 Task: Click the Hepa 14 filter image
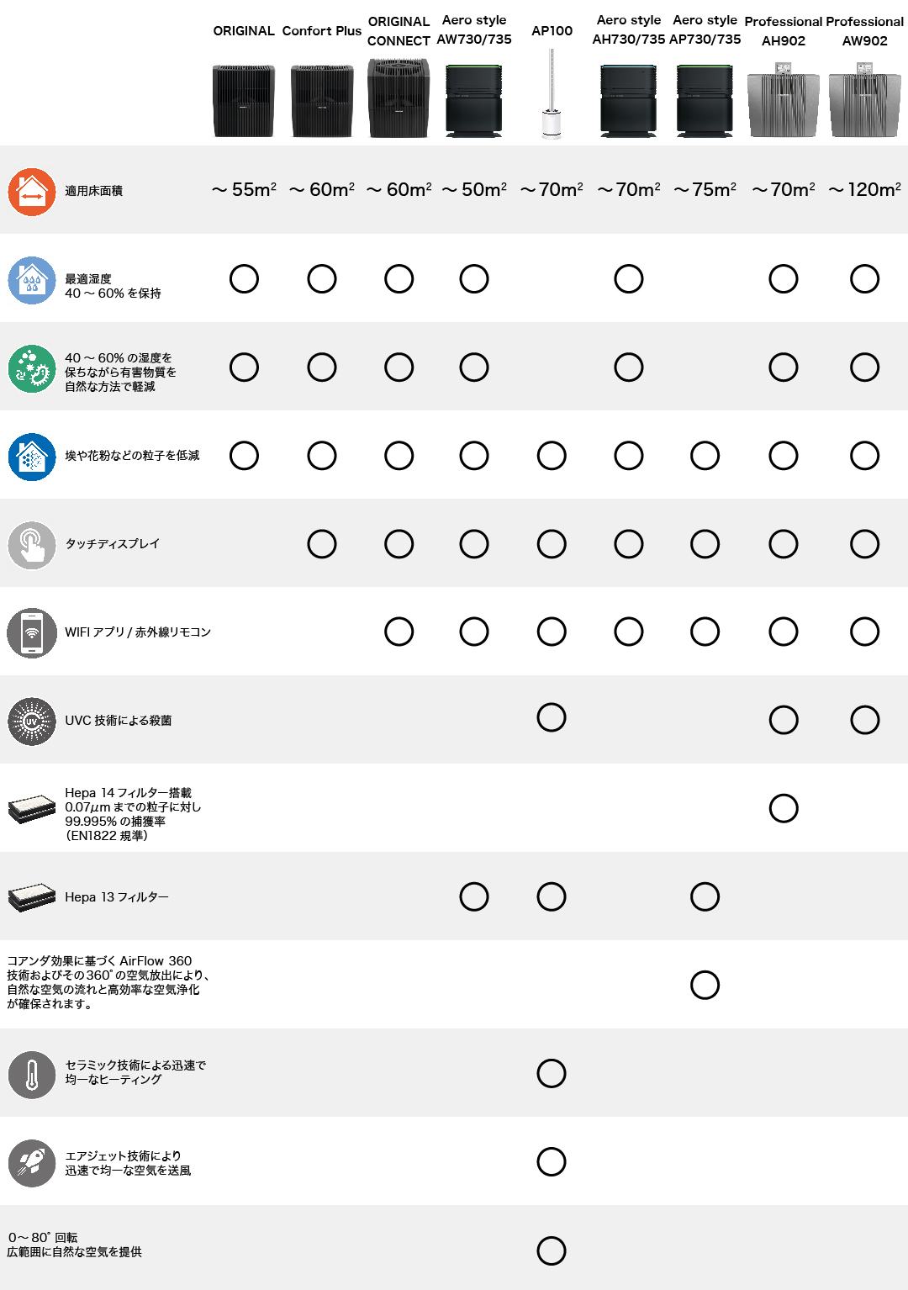tap(32, 809)
